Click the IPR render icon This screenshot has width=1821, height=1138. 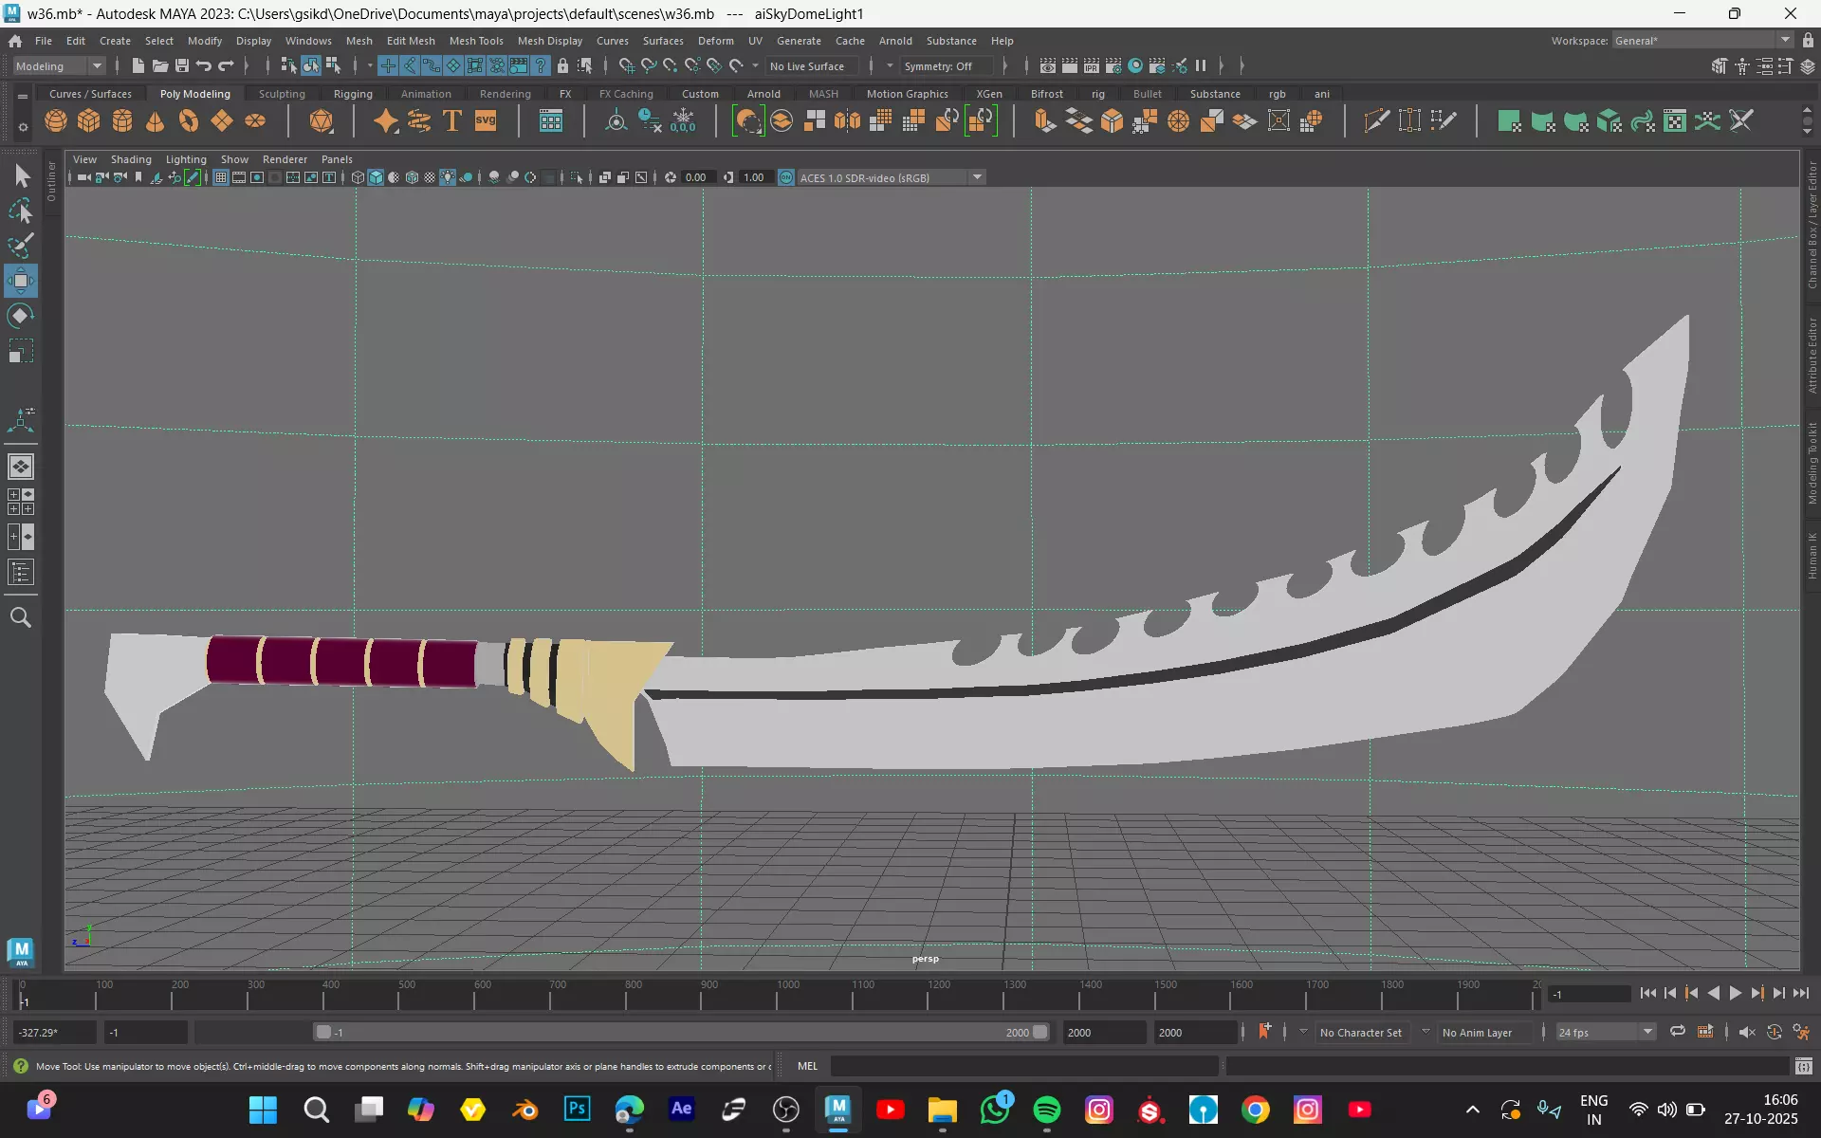(x=1092, y=65)
